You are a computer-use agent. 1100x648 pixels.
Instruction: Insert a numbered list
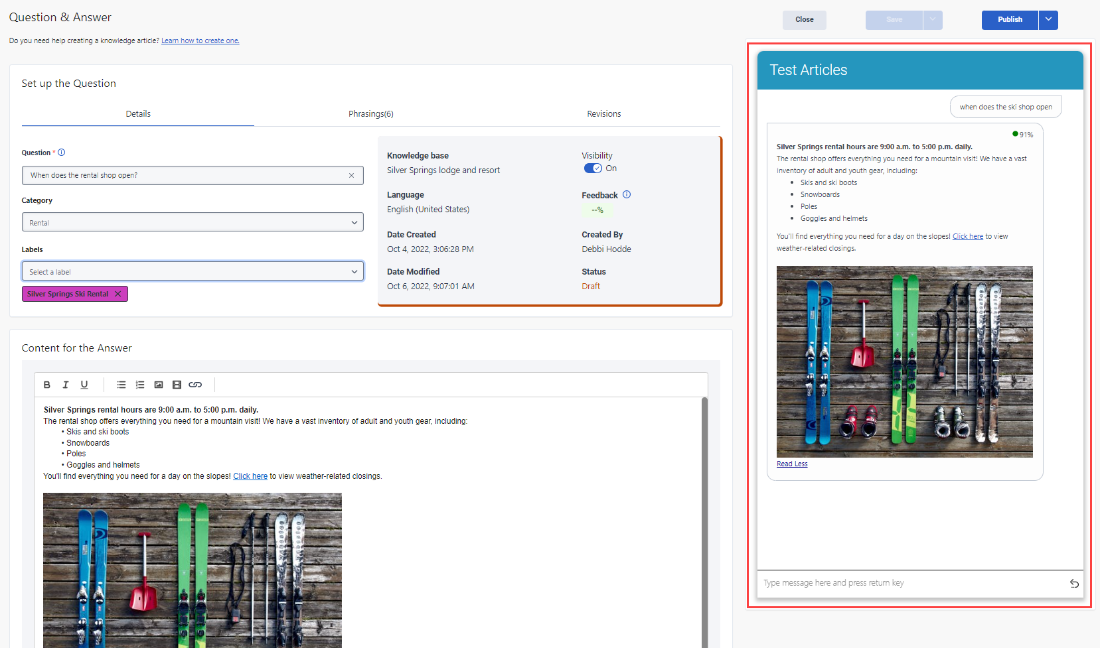click(x=139, y=384)
